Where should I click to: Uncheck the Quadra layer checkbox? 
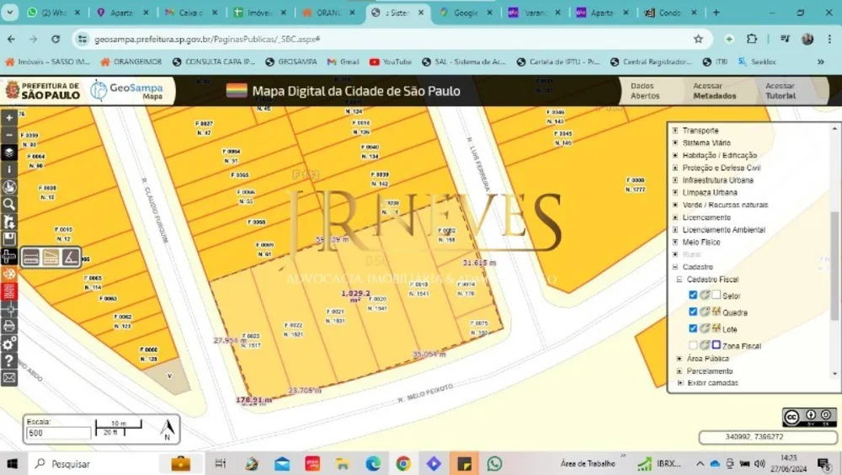coord(693,312)
